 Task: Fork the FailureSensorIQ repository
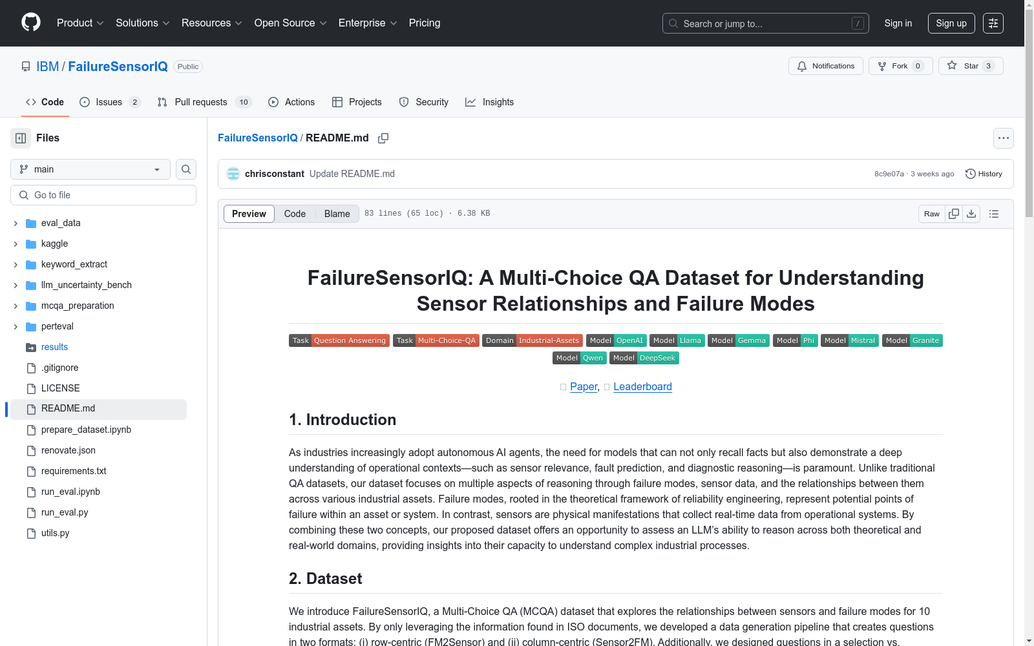pyautogui.click(x=900, y=65)
